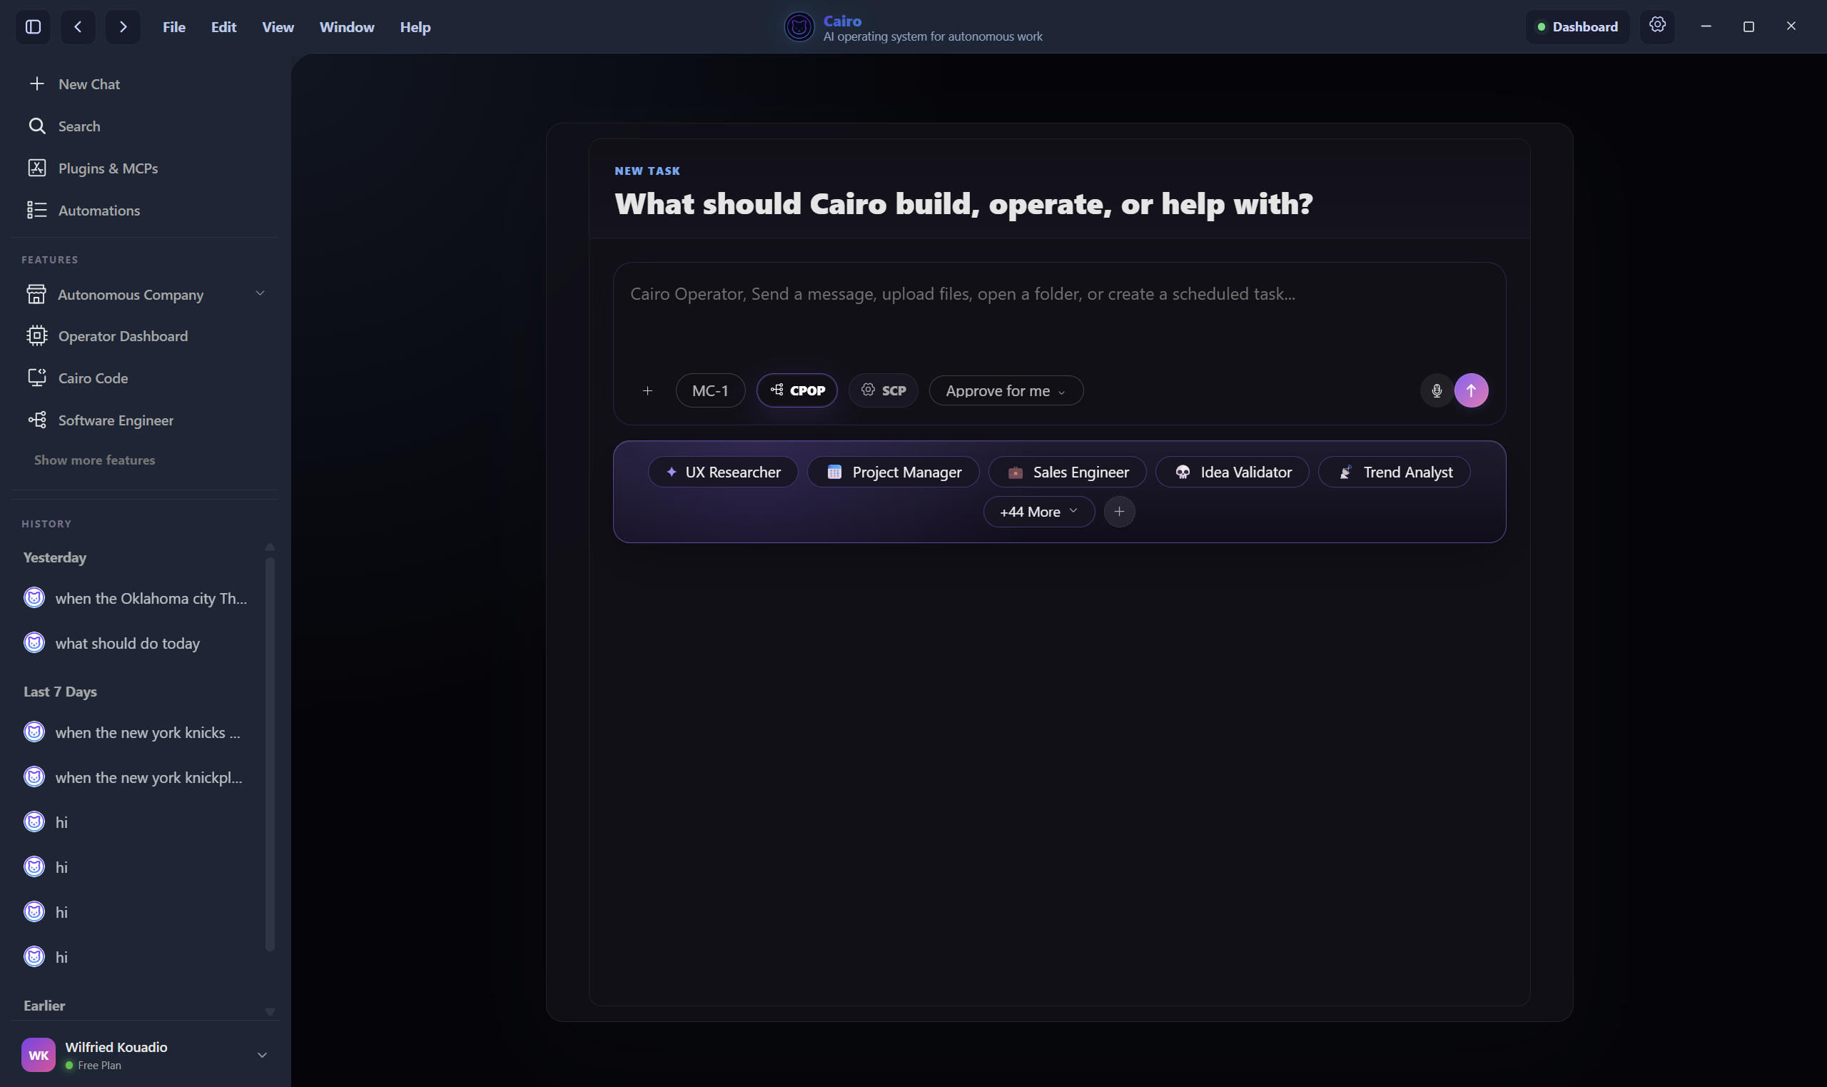
Task: Open the File menu
Action: tap(174, 27)
